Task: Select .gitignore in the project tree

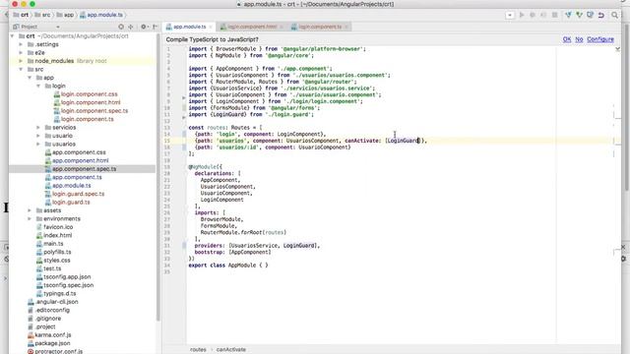Action: 48,319
